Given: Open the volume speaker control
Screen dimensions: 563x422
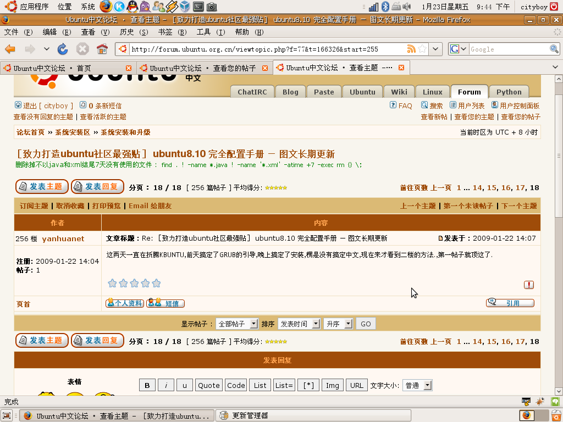Looking at the screenshot, I should pyautogui.click(x=407, y=7).
